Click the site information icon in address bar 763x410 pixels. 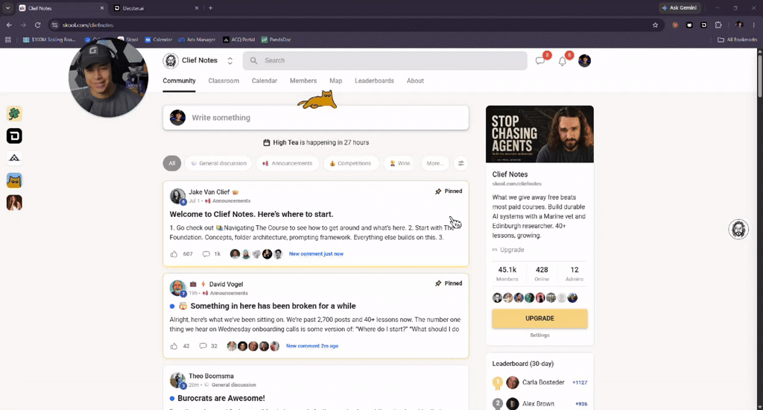(54, 25)
